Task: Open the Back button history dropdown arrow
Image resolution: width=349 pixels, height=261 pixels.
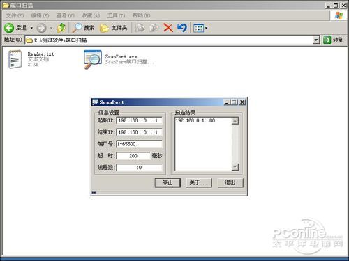Action: click(x=31, y=28)
